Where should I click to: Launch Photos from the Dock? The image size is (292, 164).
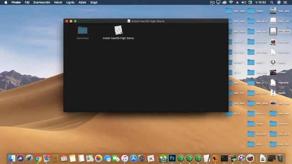click(99, 158)
